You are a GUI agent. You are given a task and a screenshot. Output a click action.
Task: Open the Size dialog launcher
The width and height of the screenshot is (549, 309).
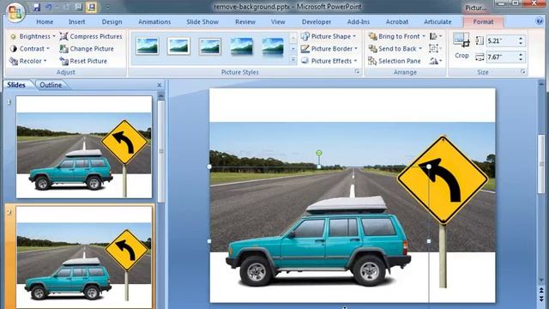(x=523, y=72)
